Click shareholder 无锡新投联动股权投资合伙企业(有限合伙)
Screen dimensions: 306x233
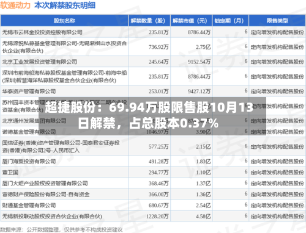(x=52, y=217)
